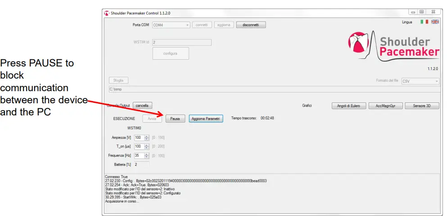The width and height of the screenshot is (447, 216).
Task: Click the Batteria [%] value field
Action: pos(142,164)
